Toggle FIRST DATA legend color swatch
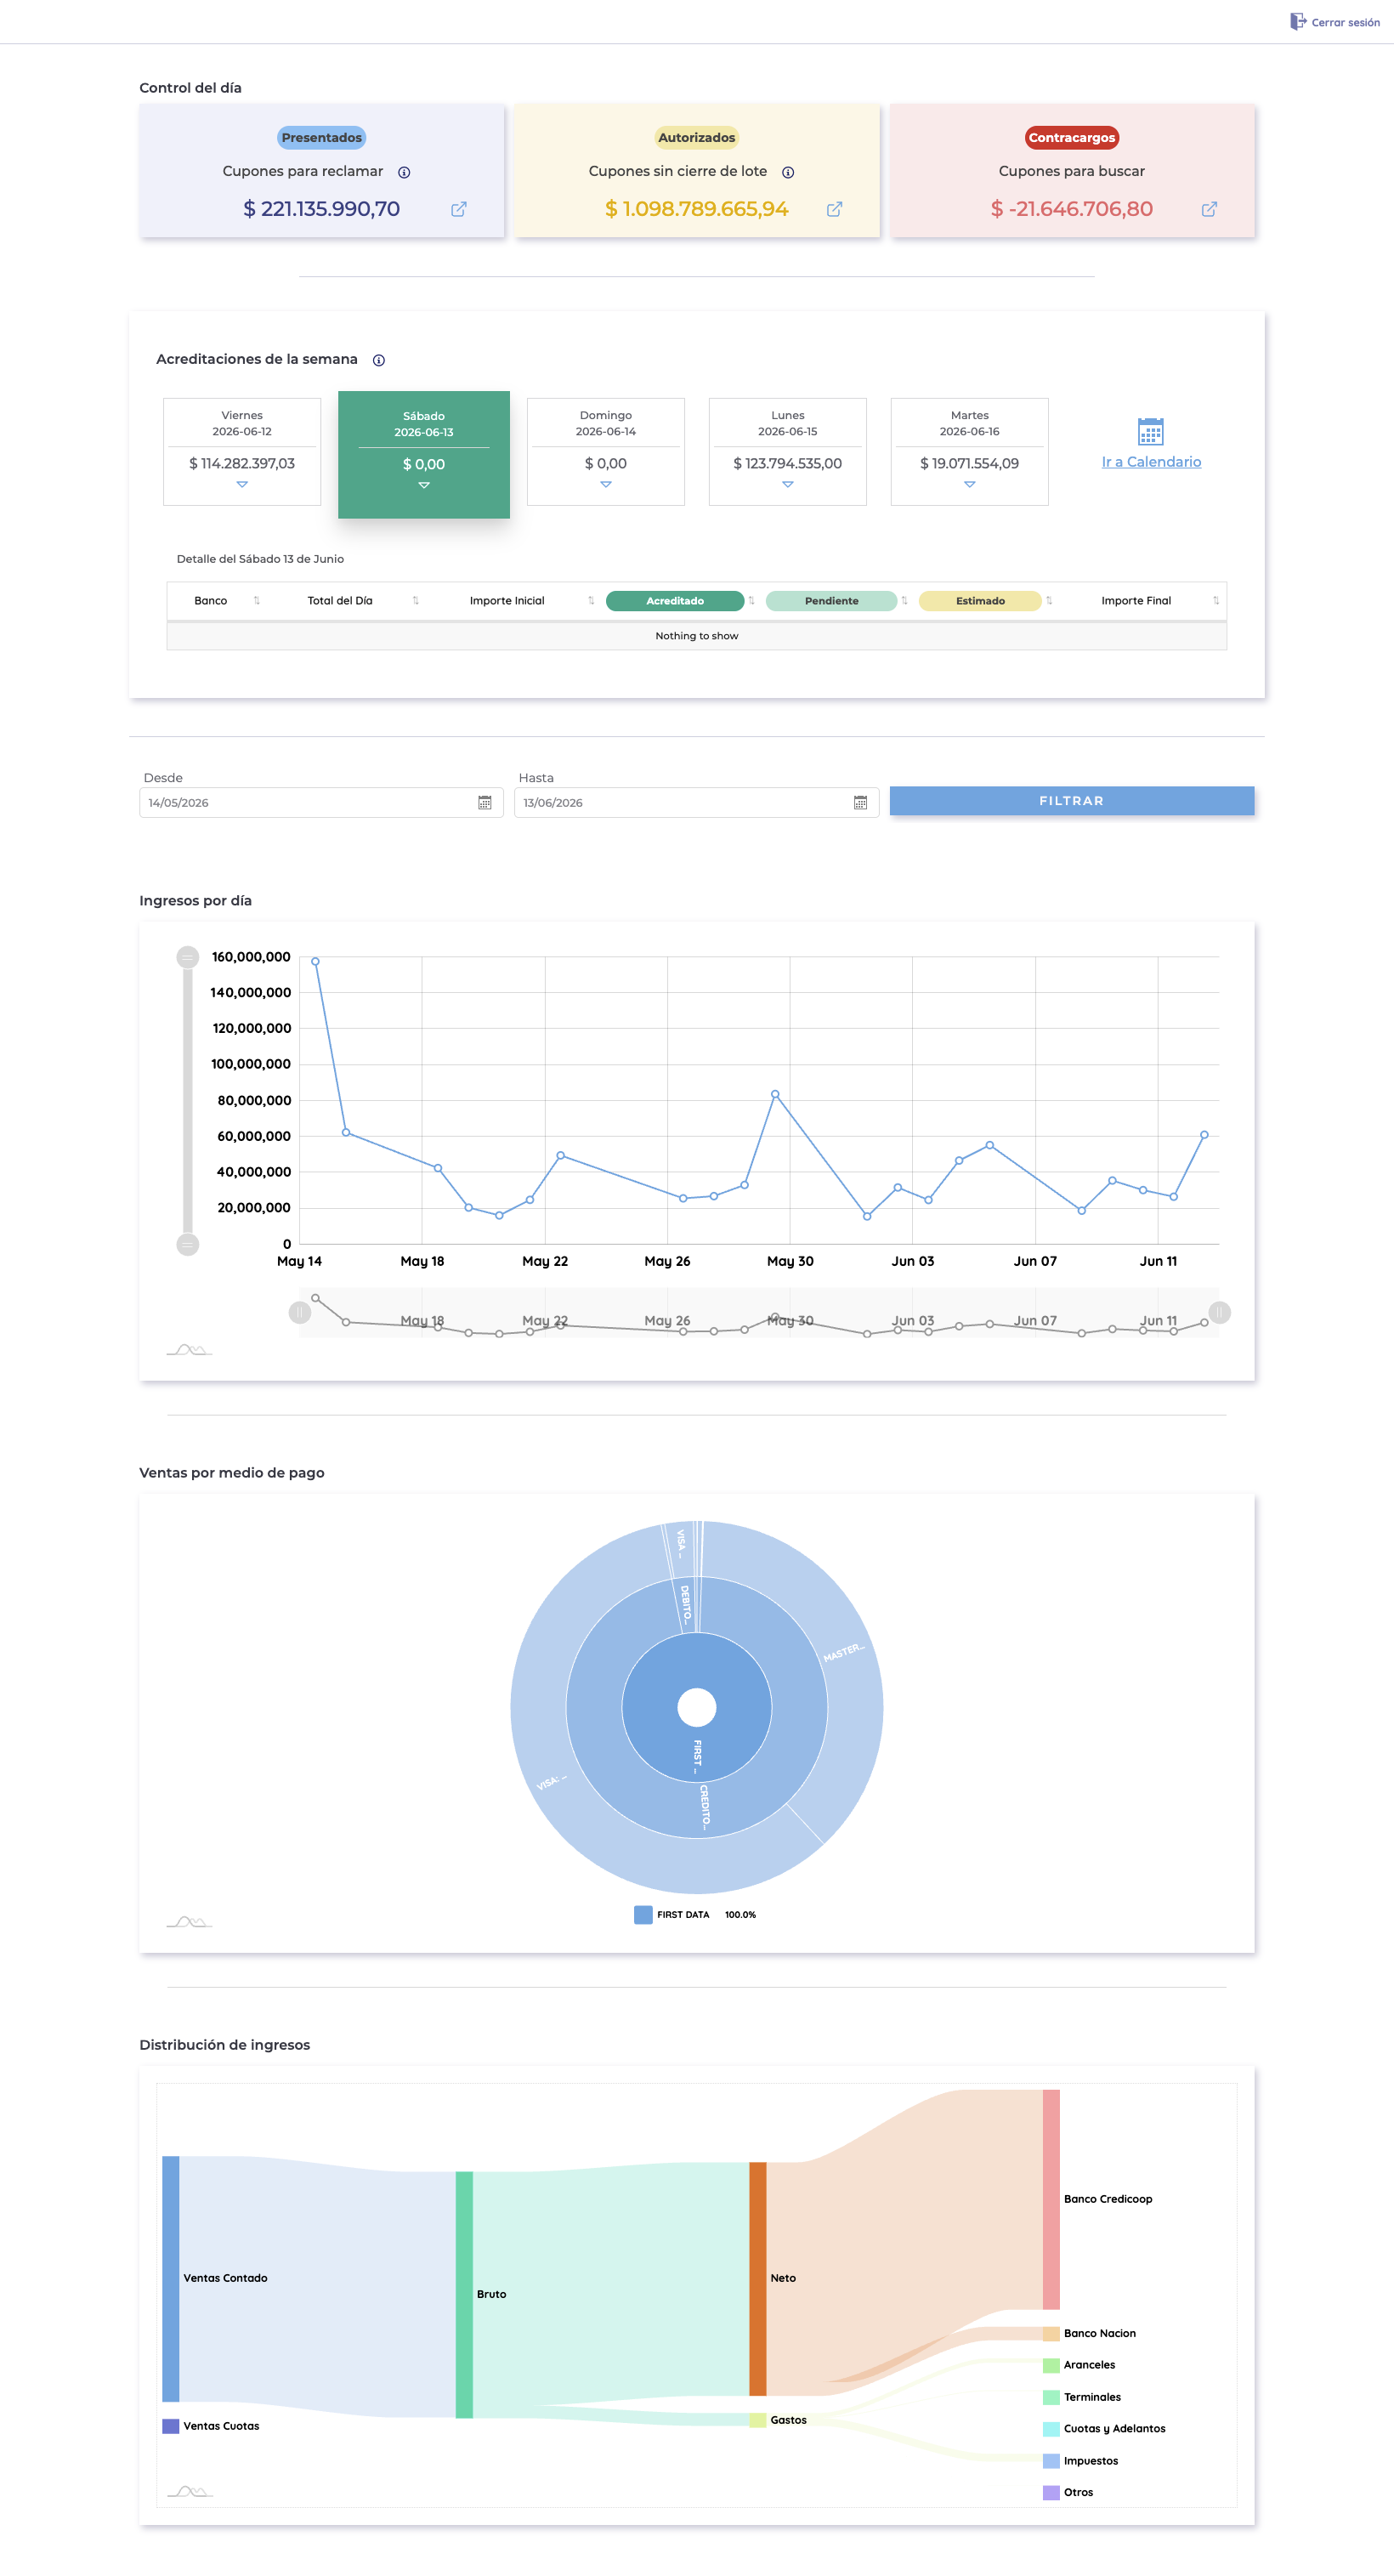This screenshot has height=2576, width=1394. pyautogui.click(x=643, y=1914)
